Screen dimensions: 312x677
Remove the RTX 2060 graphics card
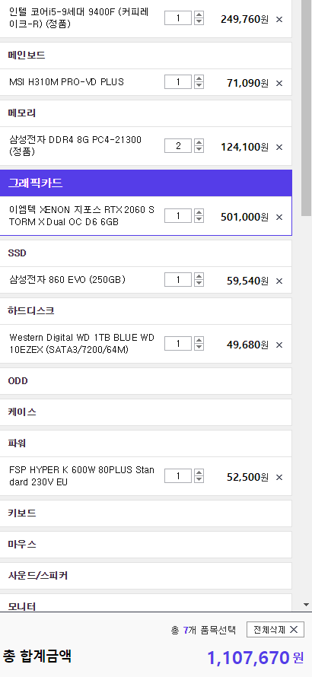[279, 218]
